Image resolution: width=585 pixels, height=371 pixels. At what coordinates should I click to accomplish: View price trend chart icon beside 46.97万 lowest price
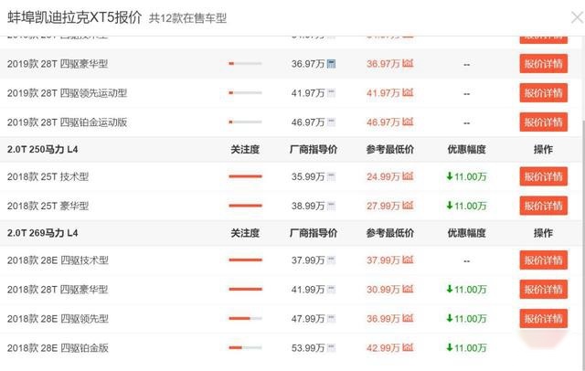coord(408,122)
